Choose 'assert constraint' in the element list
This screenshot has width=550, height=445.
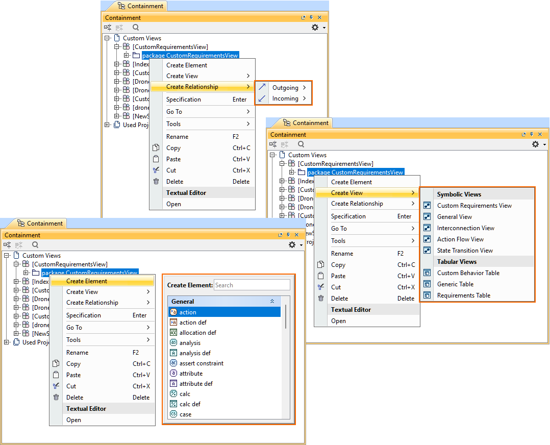[201, 363]
